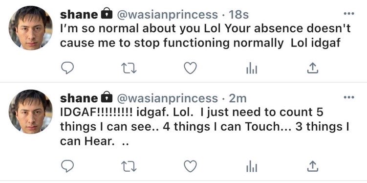Open the 2m timestamp of second tweet
Image resolution: width=367 pixels, height=183 pixels.
238,99
